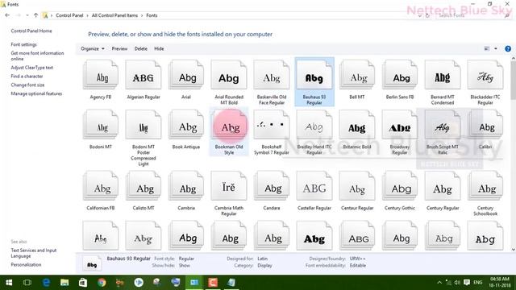
Task: Select the Calisto MT font icon
Action: (x=144, y=186)
